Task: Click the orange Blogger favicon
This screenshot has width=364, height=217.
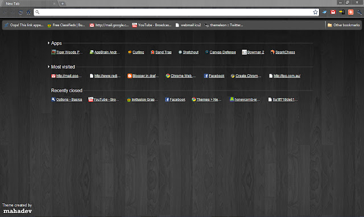Action: click(x=130, y=76)
